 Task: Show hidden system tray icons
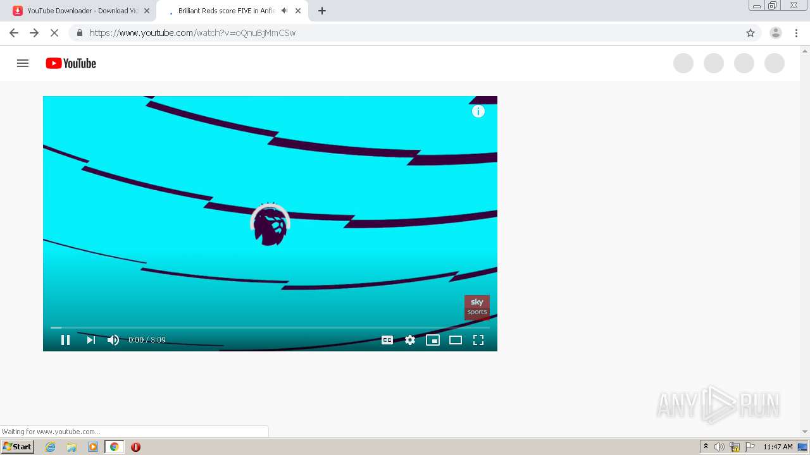(x=706, y=447)
